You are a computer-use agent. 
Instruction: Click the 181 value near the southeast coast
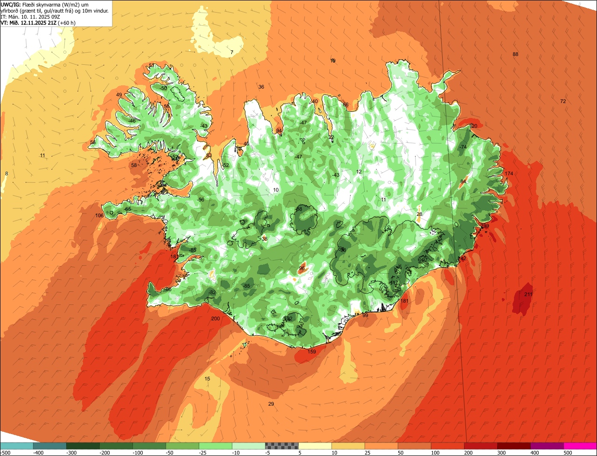tap(404, 301)
